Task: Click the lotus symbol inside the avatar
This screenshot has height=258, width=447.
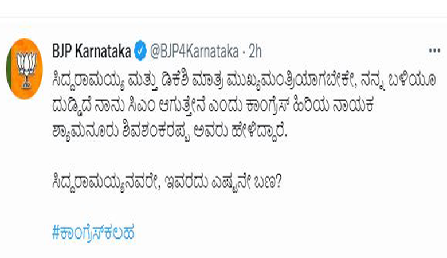Action: 26,68
